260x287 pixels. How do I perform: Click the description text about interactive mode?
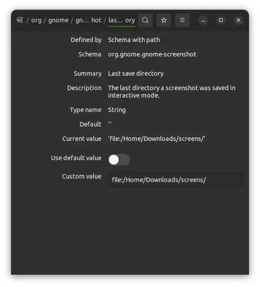(172, 92)
